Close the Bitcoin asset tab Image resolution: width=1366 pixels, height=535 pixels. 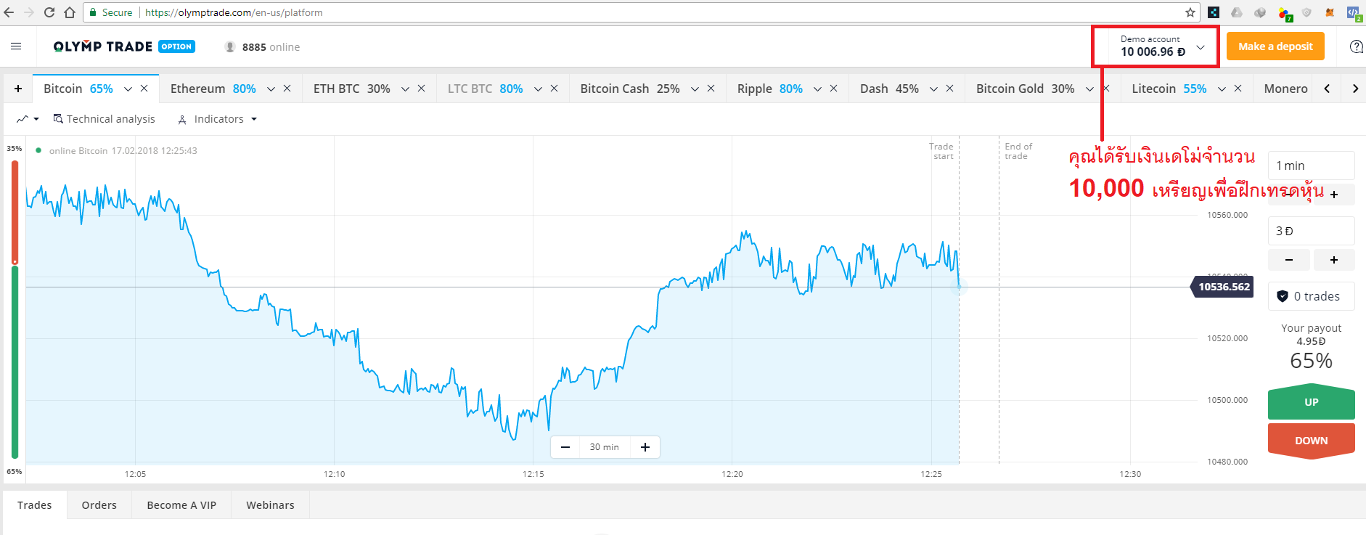point(144,89)
